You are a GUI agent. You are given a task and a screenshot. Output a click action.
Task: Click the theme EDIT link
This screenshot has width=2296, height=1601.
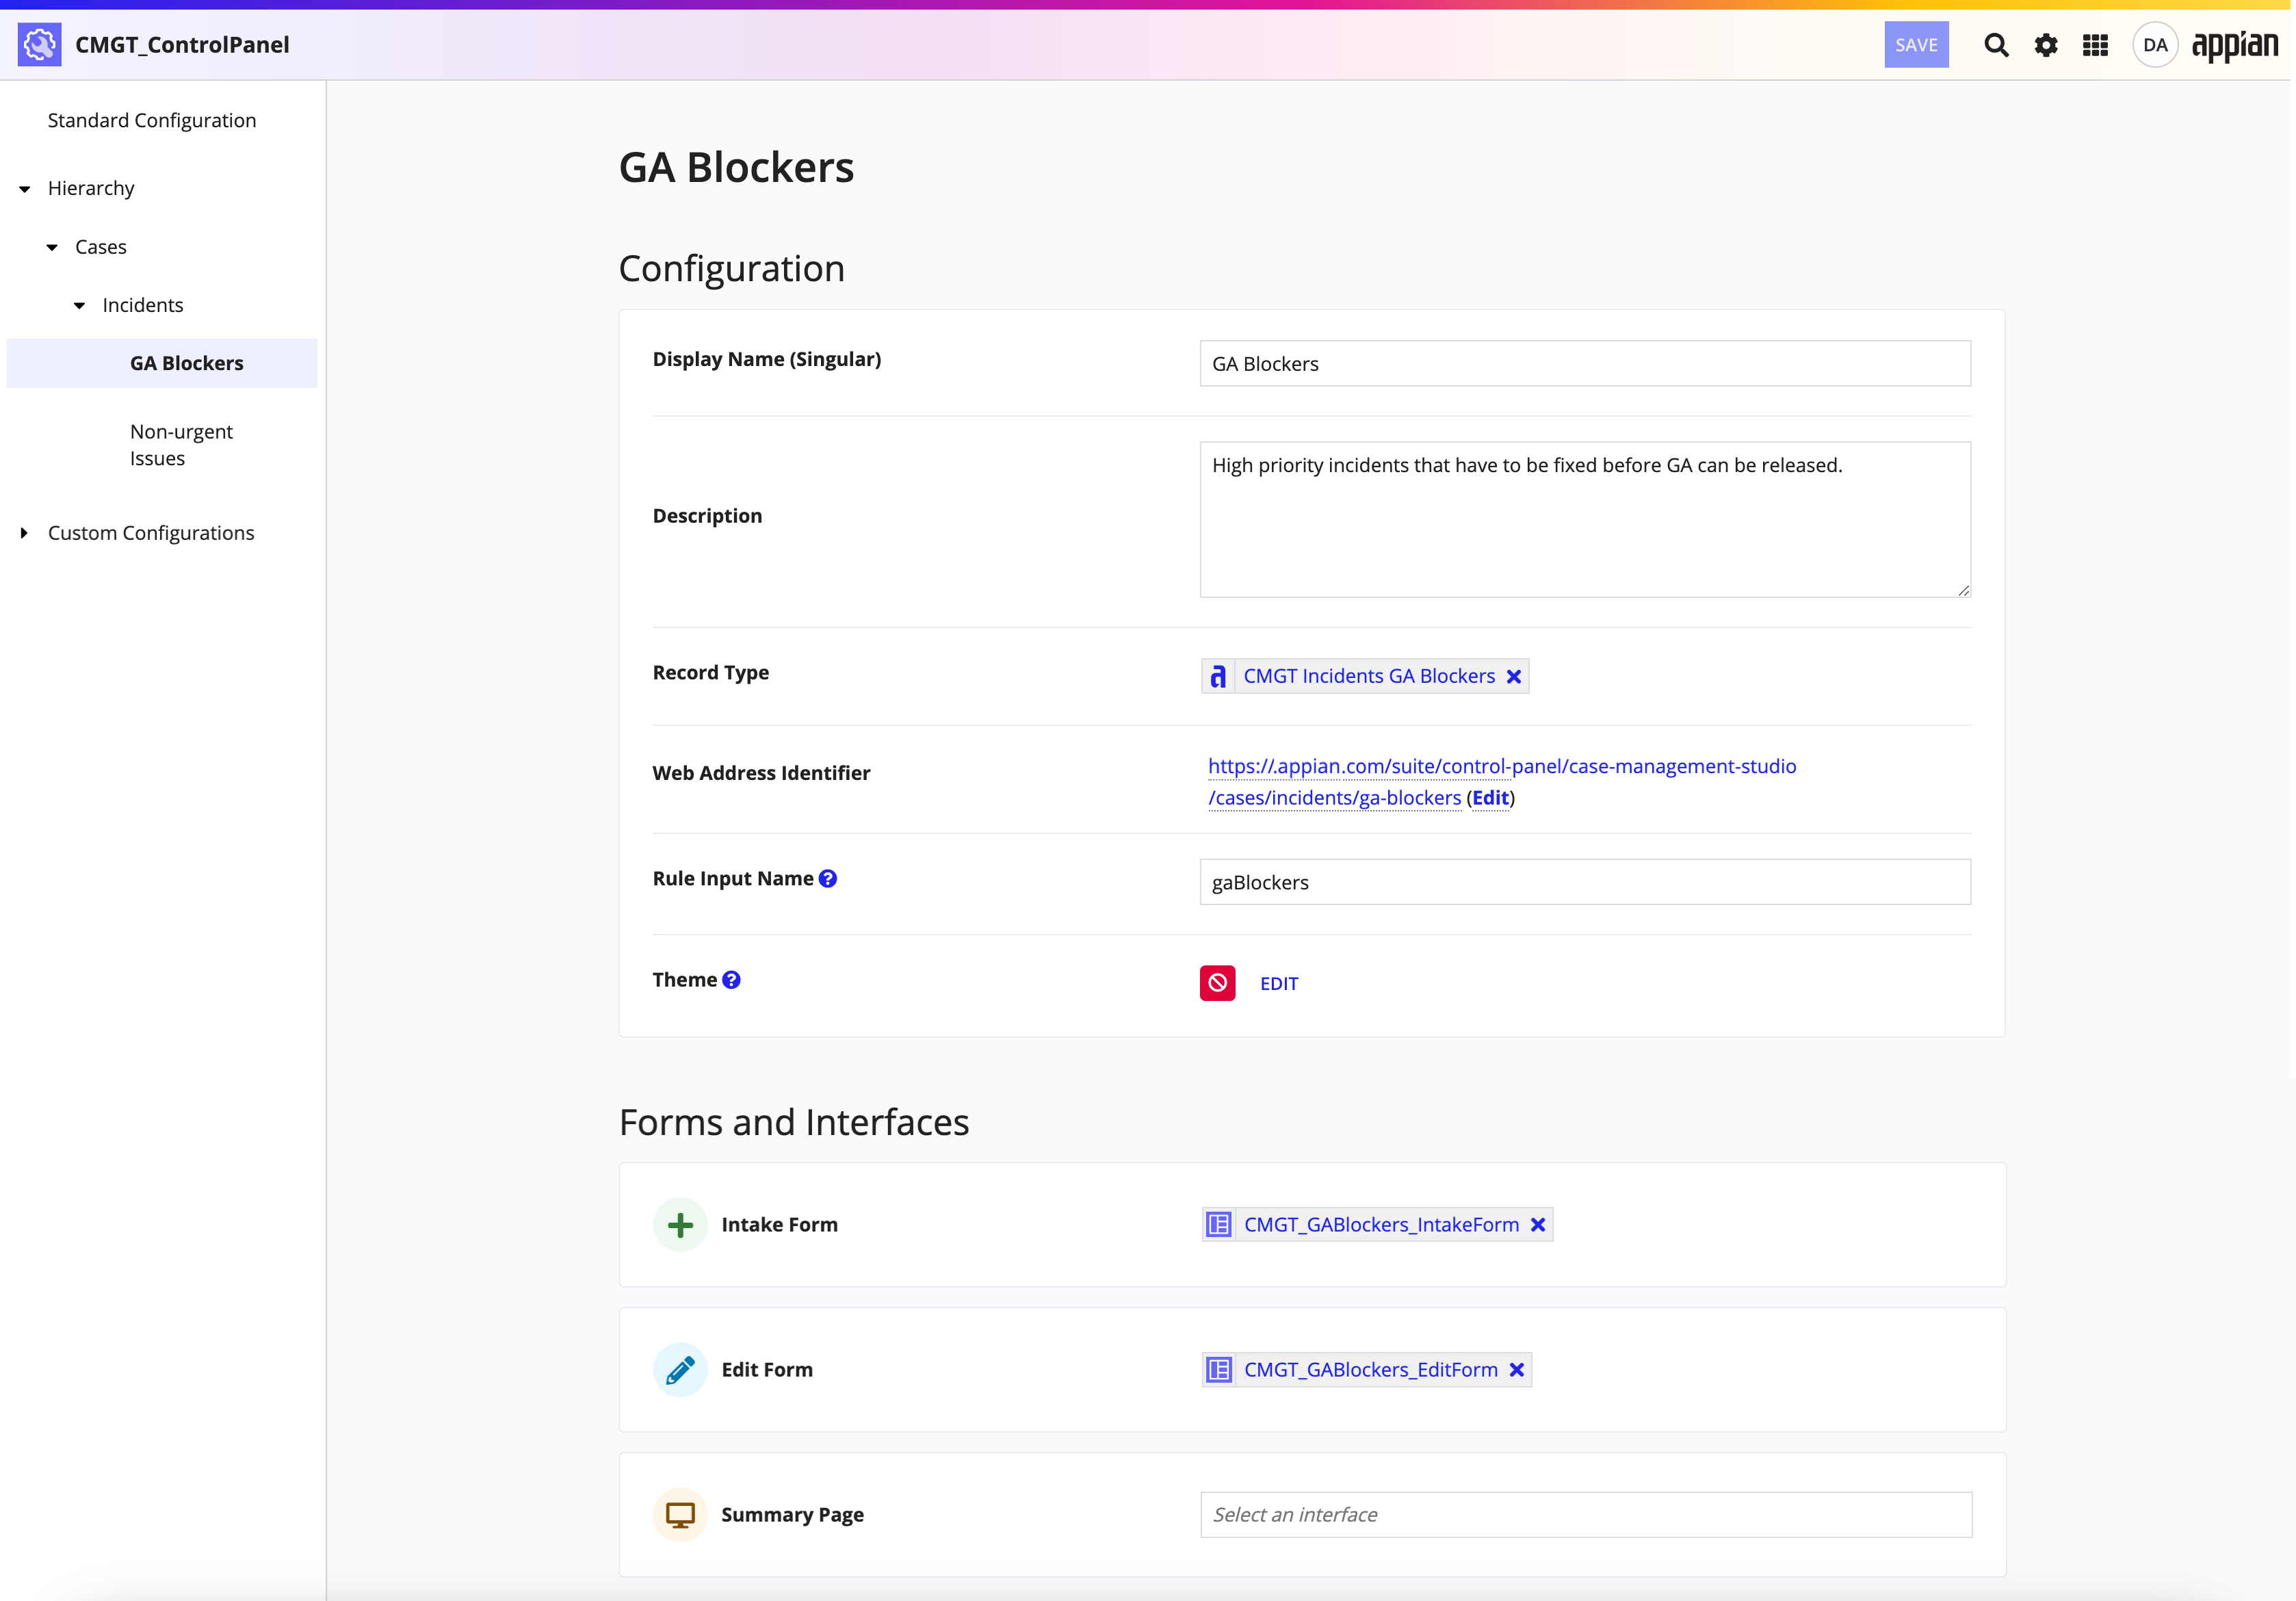(1279, 983)
